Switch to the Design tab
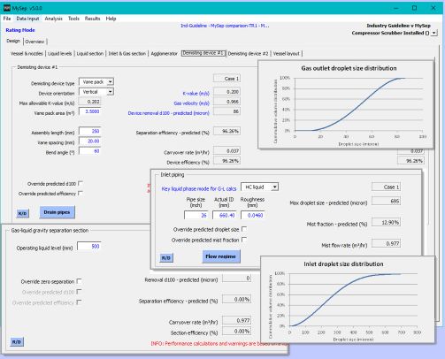The height and width of the screenshot is (359, 445). click(x=13, y=41)
